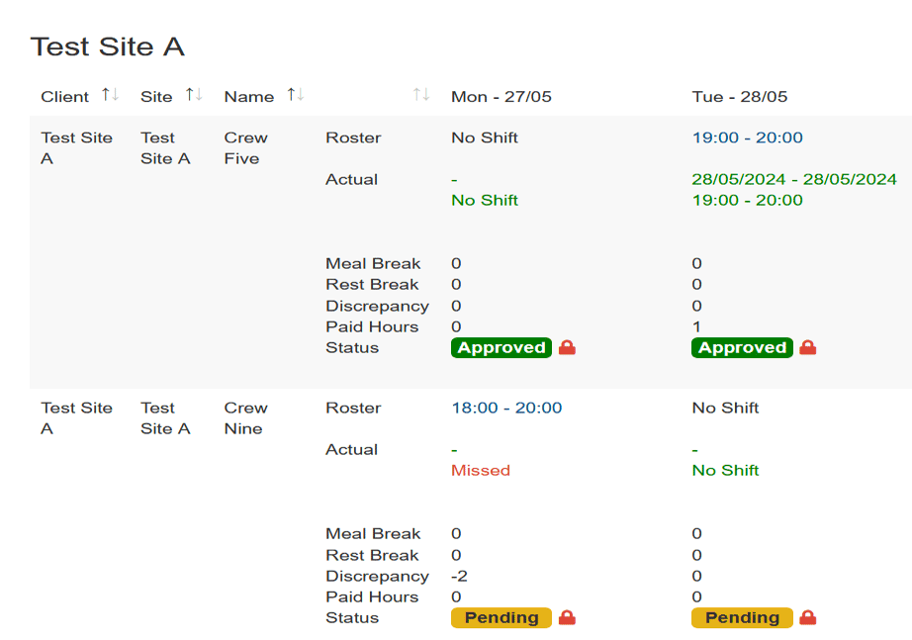Click the lock icon for Crew Five Tuesday
The image size is (912, 640).
808,347
